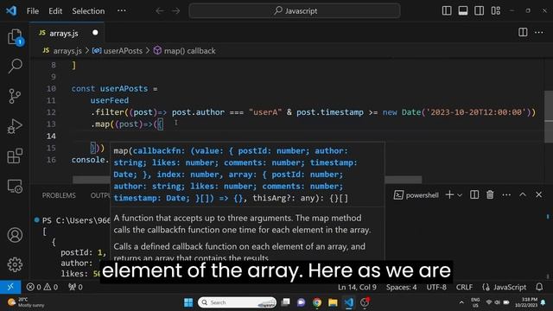
Task: Open the Search view in activity bar
Action: pos(15,66)
